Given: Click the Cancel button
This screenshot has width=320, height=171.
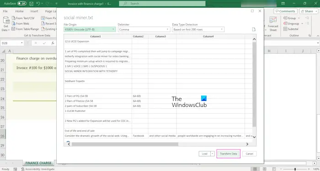Looking at the screenshot, I should pyautogui.click(x=250, y=154).
